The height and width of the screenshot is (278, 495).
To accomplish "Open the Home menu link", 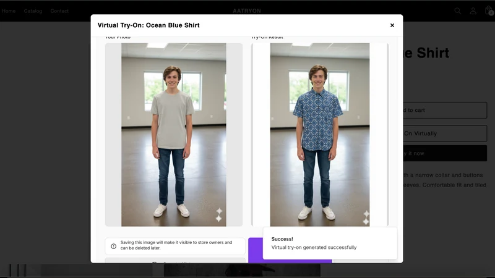I will pos(9,11).
